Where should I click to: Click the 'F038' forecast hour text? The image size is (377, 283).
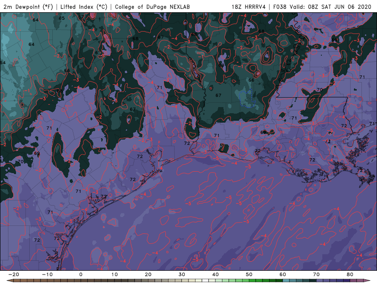pyautogui.click(x=280, y=7)
